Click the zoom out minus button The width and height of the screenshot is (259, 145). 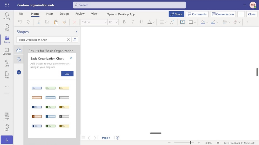[169, 143]
